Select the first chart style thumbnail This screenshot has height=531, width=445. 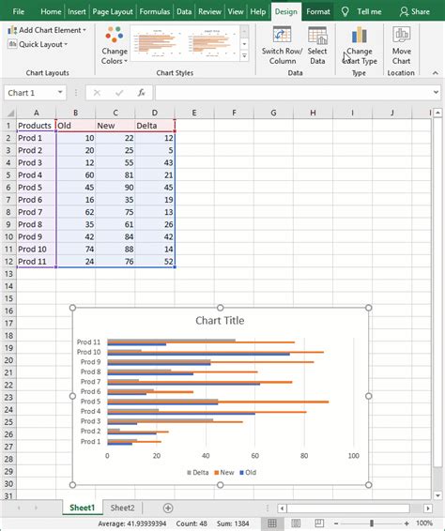[158, 43]
